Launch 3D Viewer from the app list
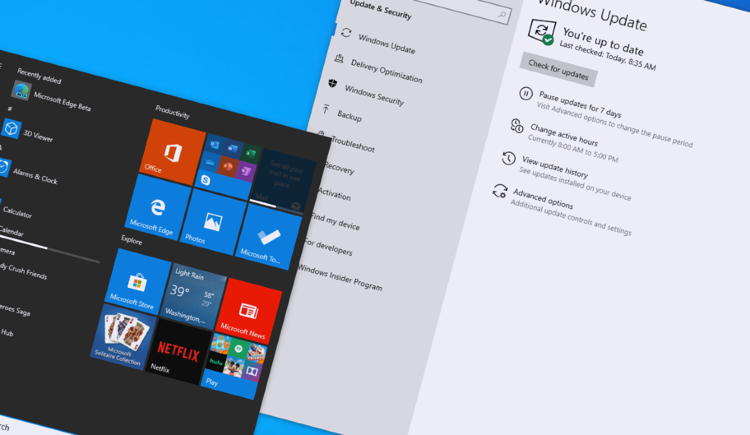The image size is (750, 435). point(29,131)
